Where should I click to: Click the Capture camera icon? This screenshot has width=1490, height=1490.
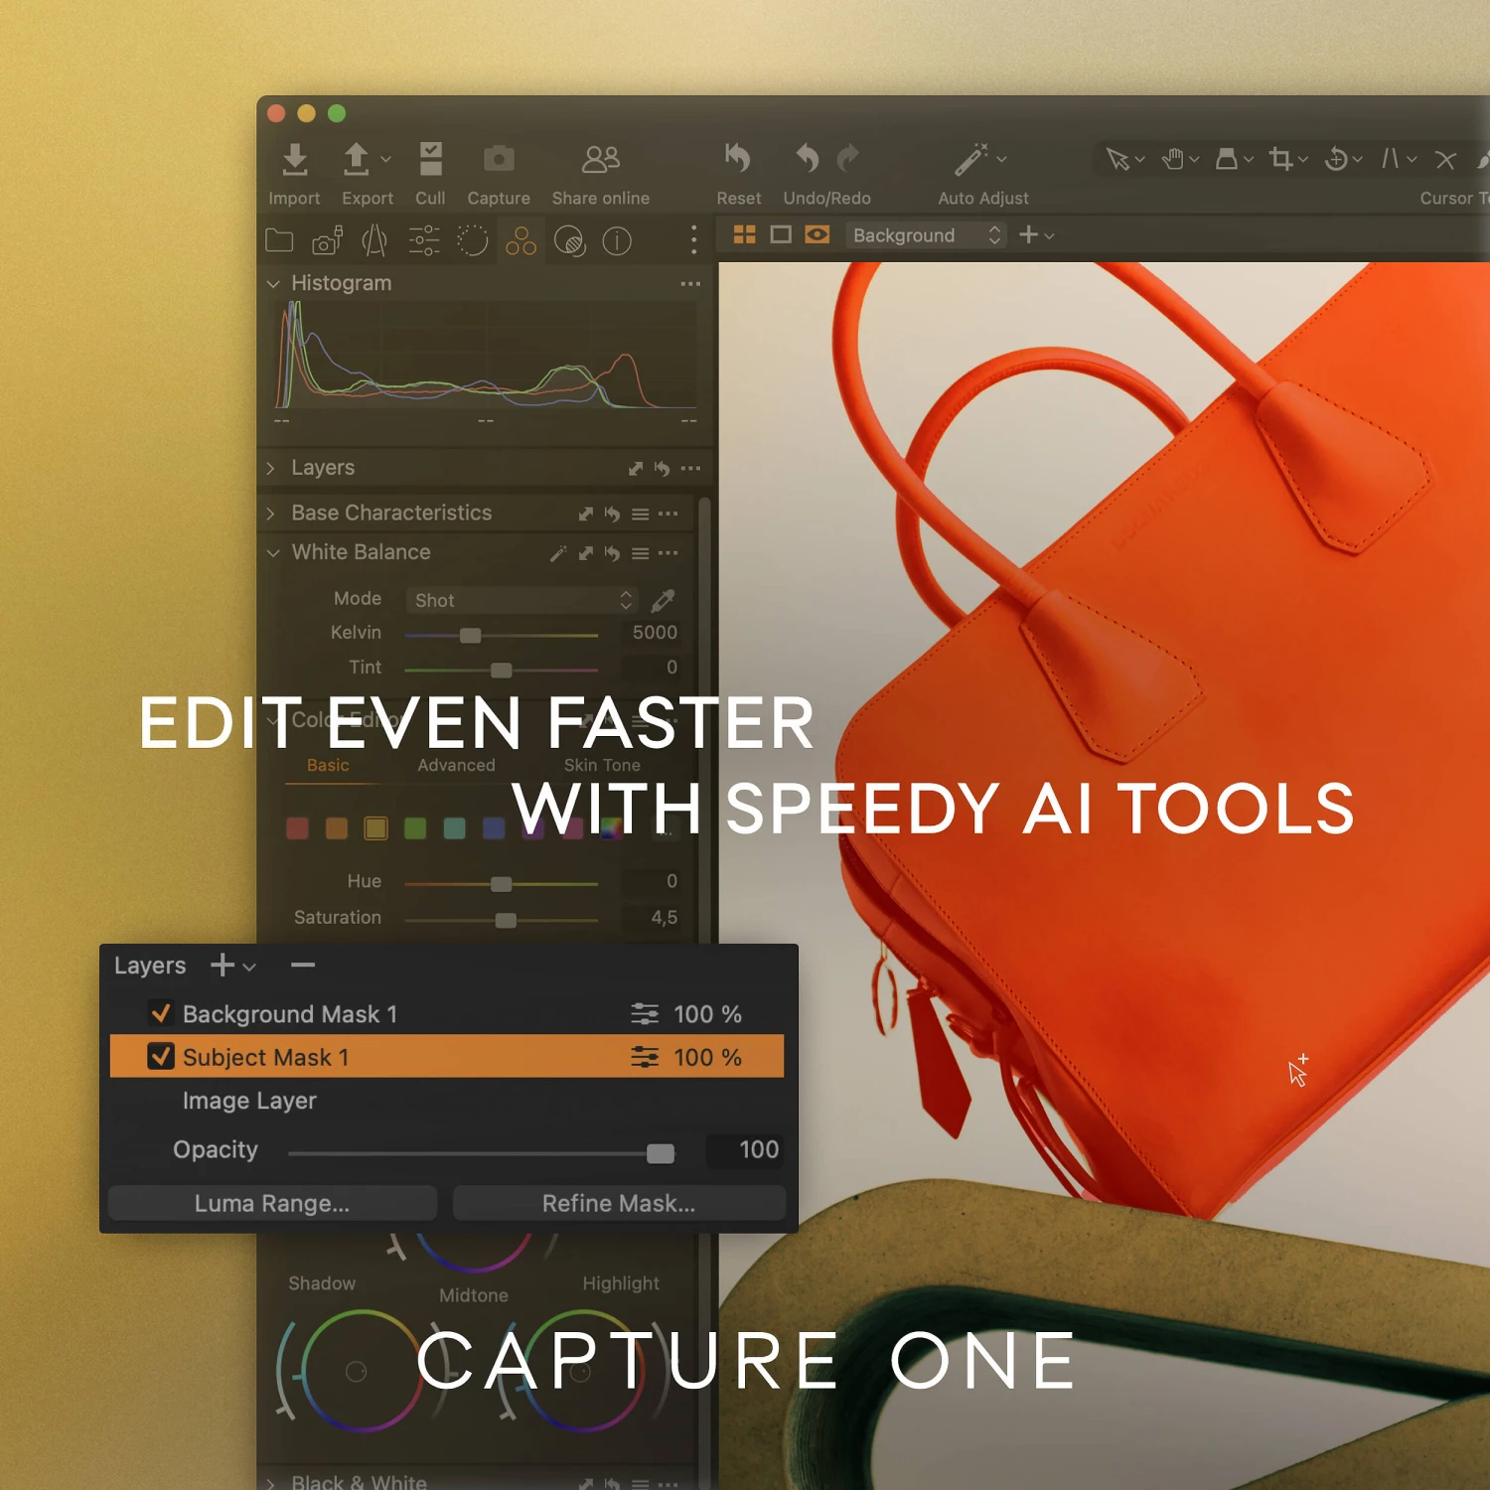(499, 159)
